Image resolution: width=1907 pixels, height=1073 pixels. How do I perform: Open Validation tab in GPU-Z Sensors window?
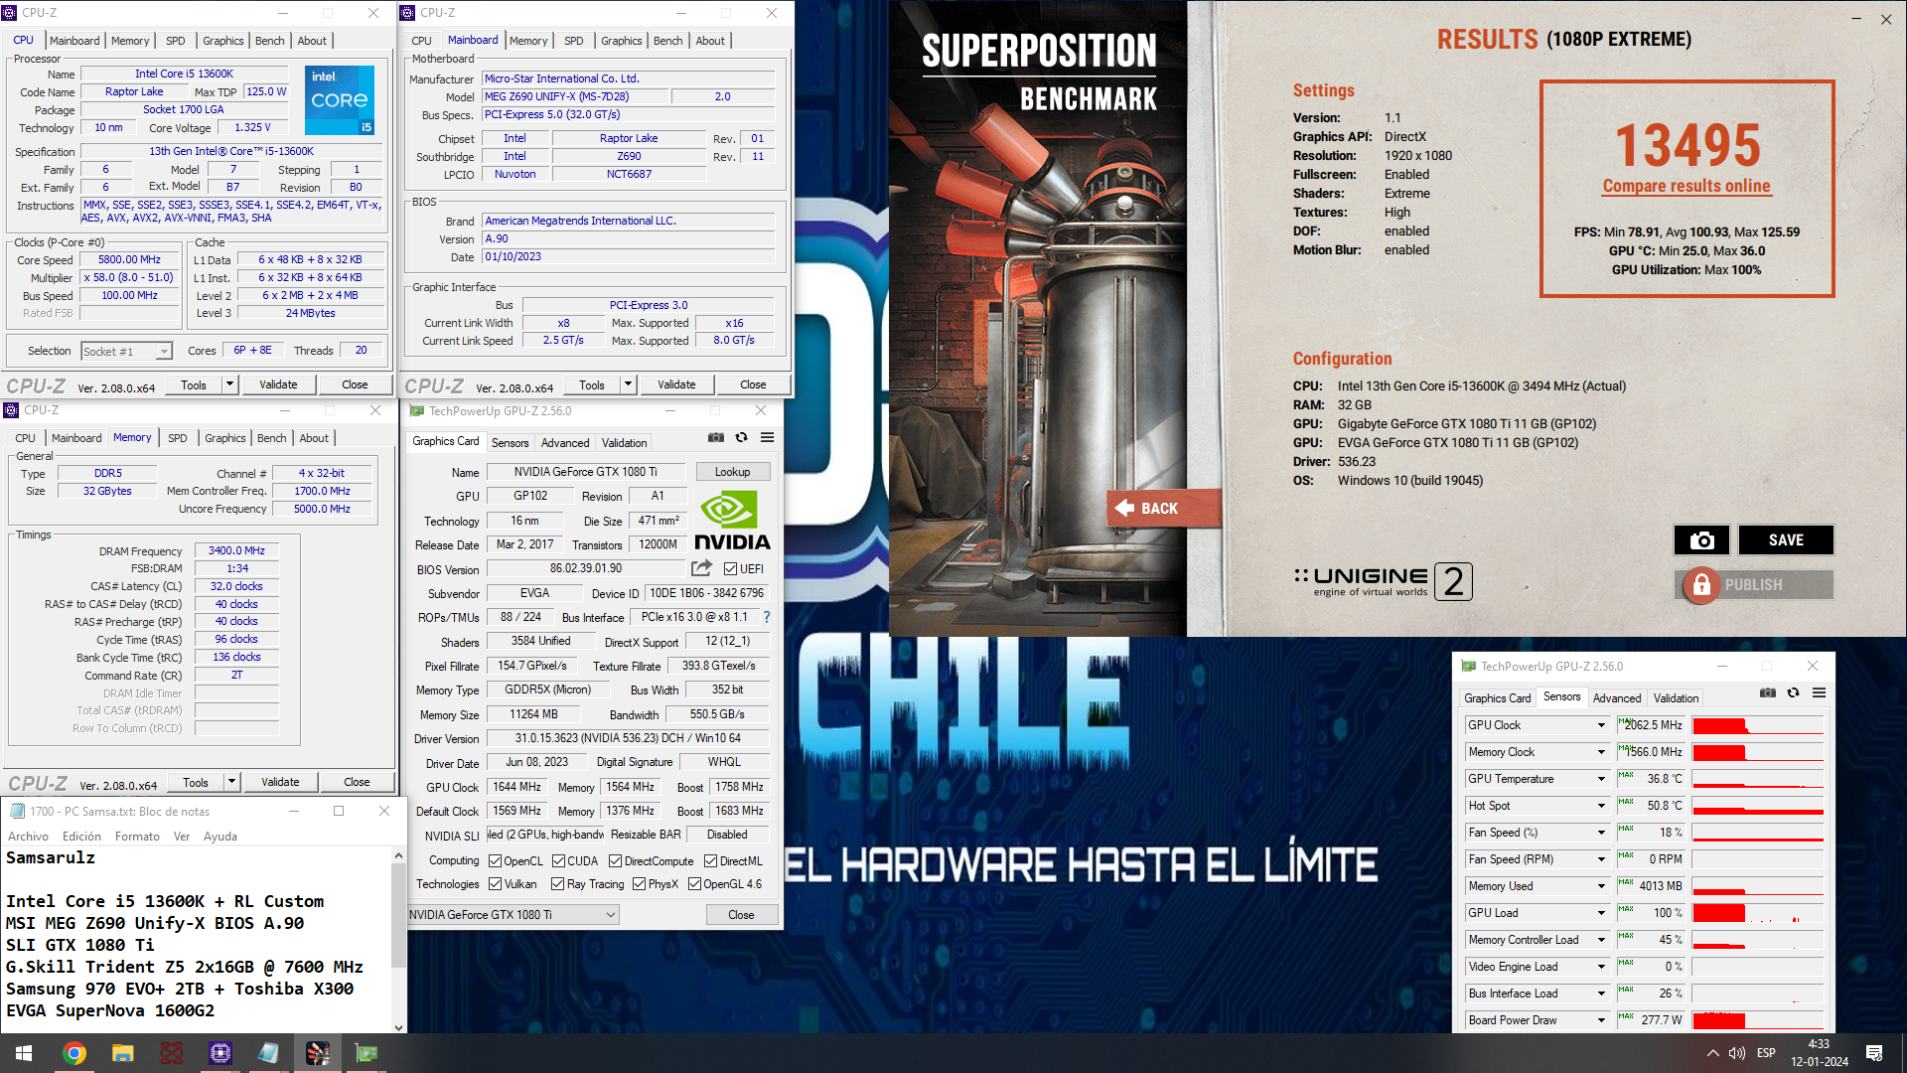tap(1676, 698)
